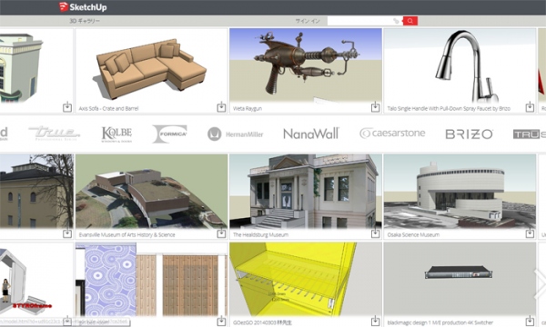The width and height of the screenshot is (546, 327).
Task: Download the Axis Sofa - Crate and Barrel model
Action: 221,106
